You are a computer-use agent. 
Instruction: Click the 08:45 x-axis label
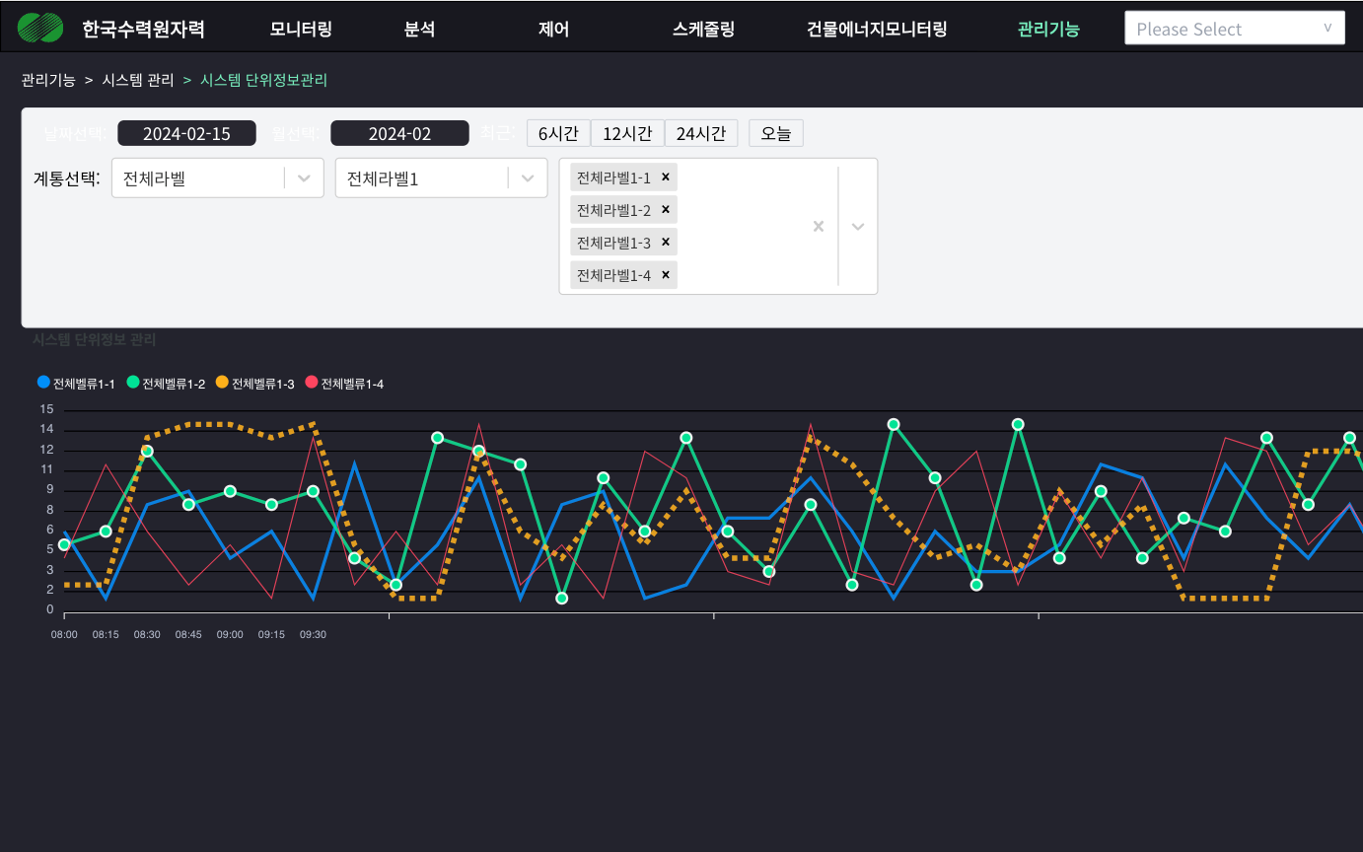(188, 634)
